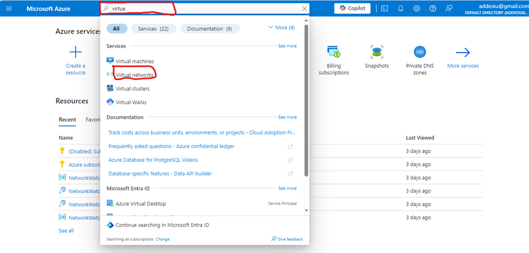Click external link icon beside Data API builder
529x253 pixels.
290,174
